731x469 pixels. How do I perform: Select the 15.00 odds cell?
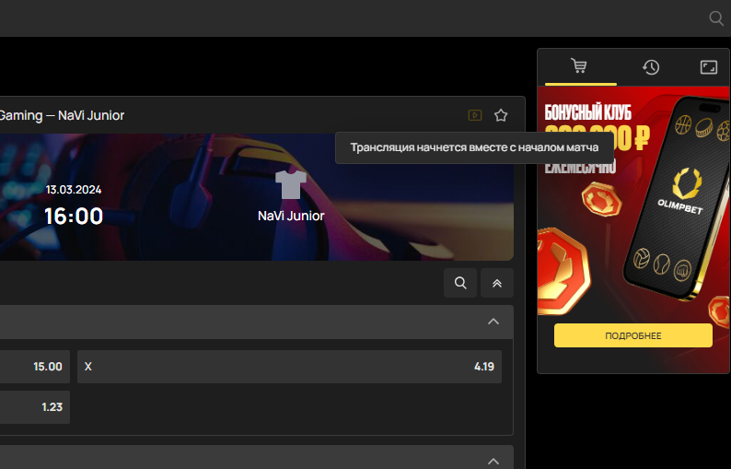tap(34, 367)
